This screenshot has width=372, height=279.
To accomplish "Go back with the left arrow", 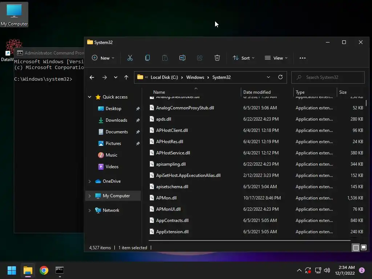I will click(92, 77).
